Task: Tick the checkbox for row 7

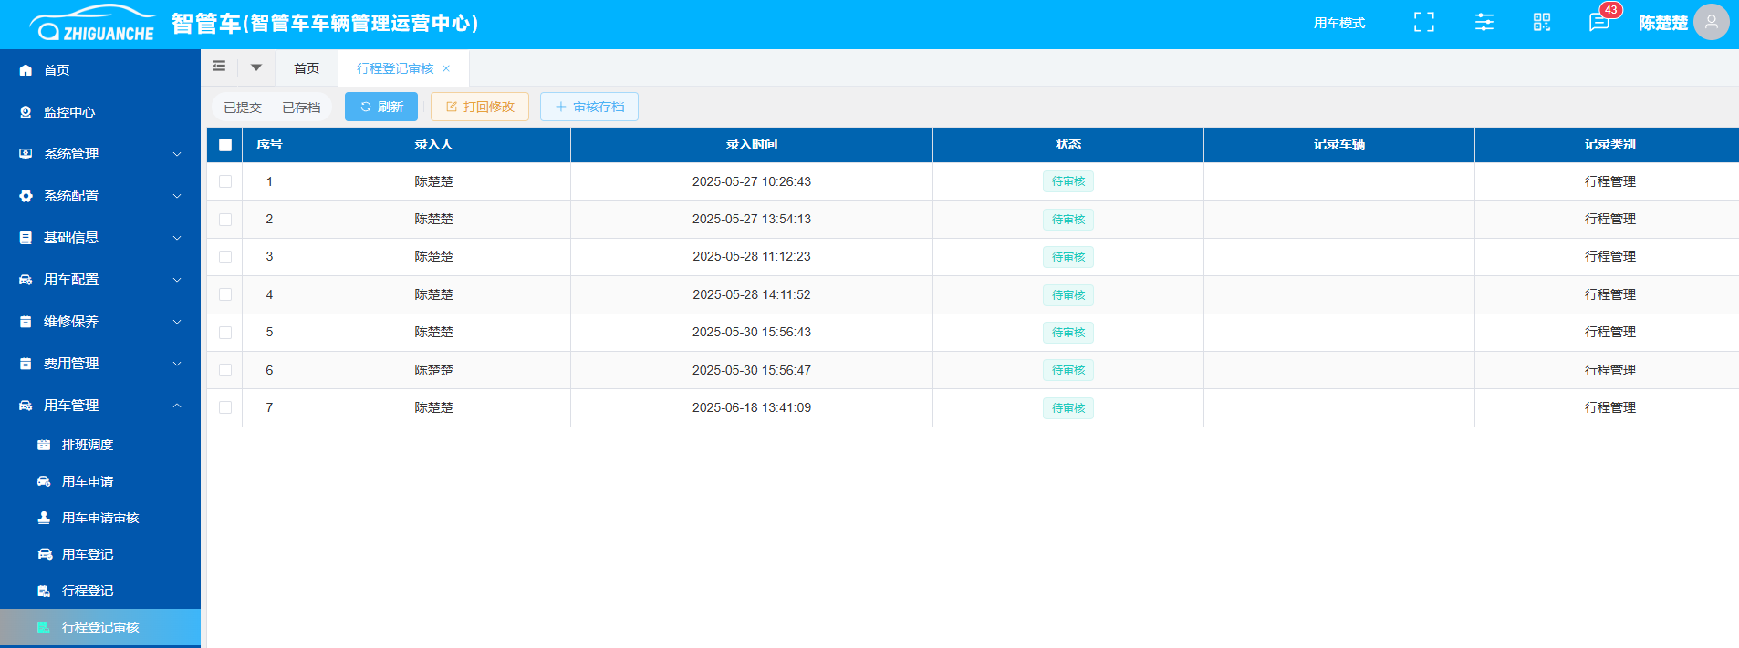Action: point(225,407)
